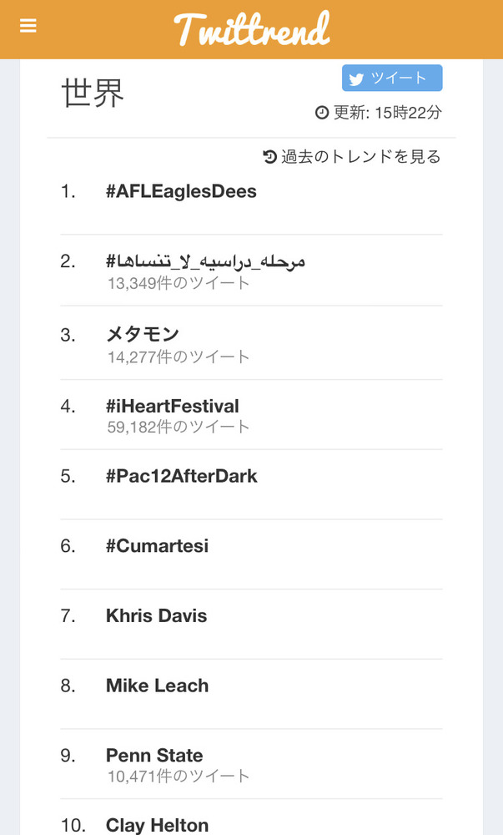
Task: Click the 59,182 tweet count text
Action: pos(179,427)
